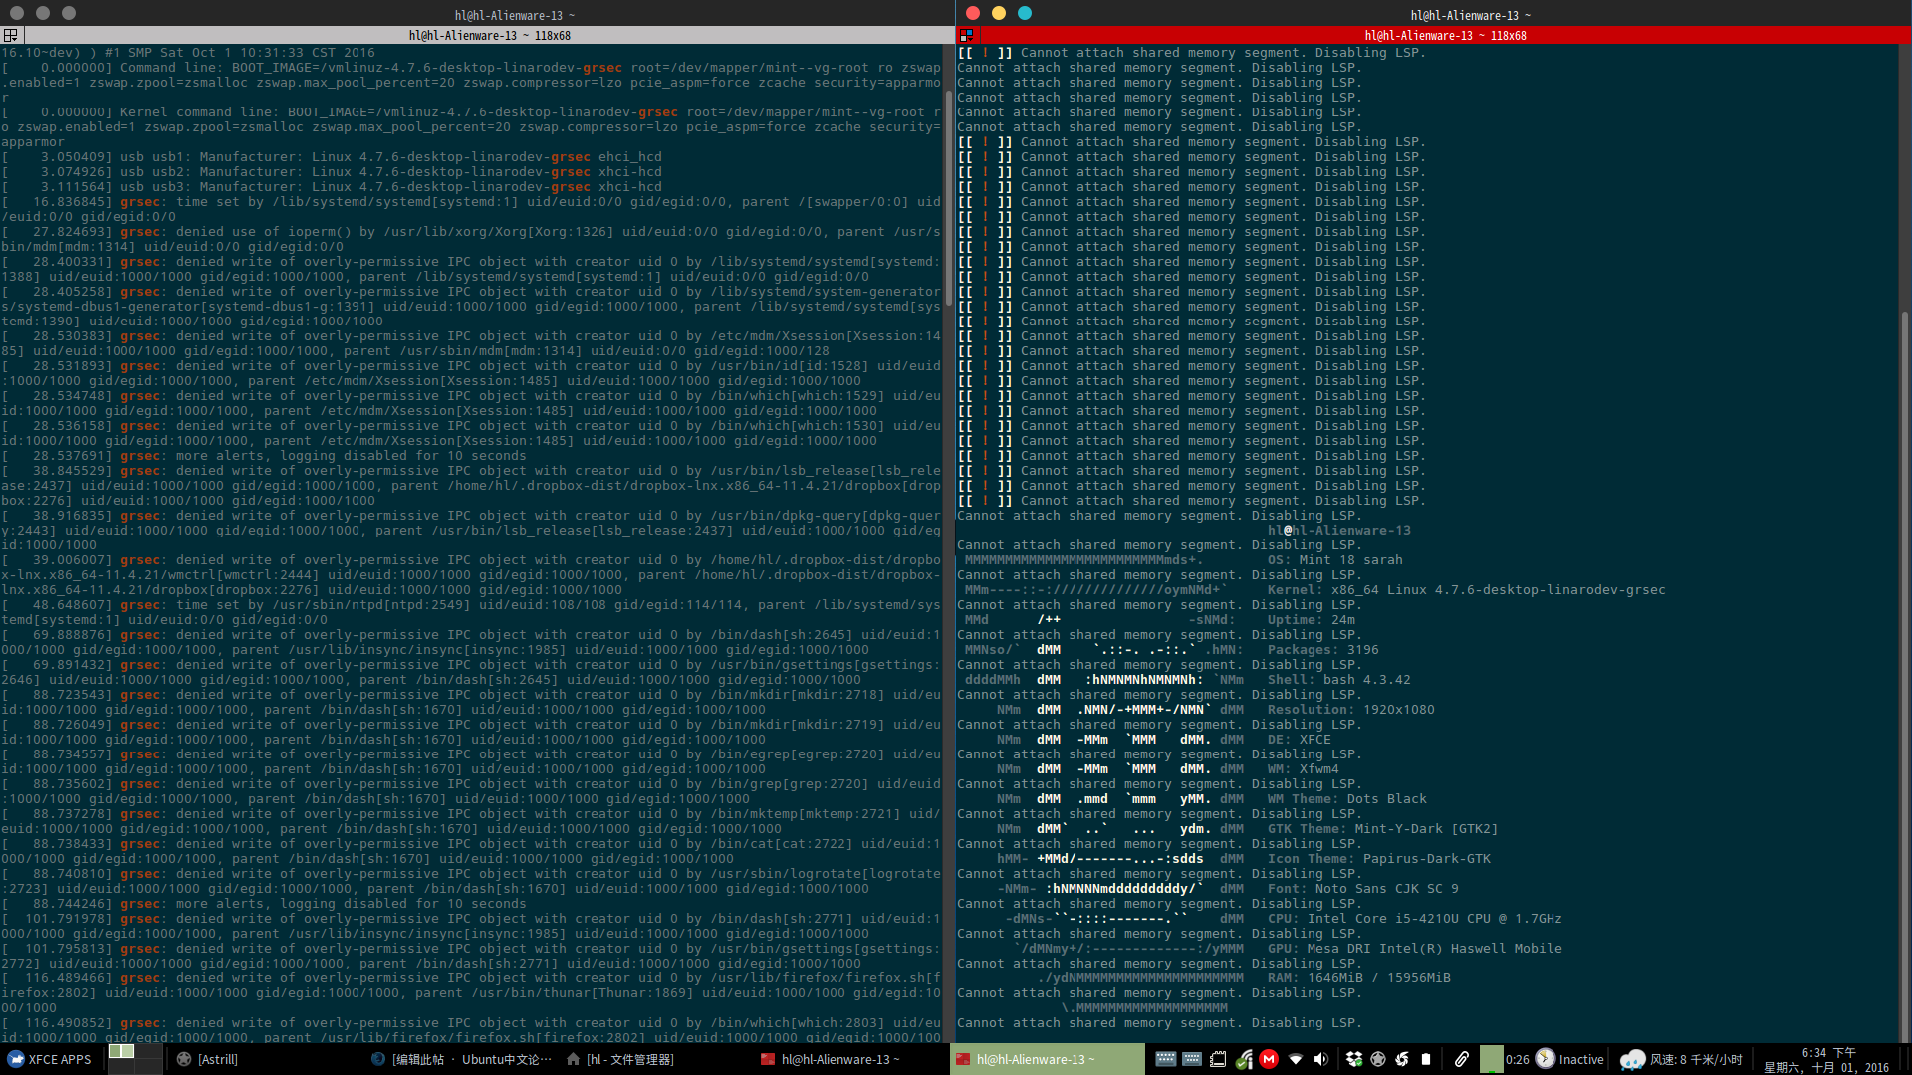
Task: Click the 'GPU: Mesa DRI Intel(R) Haswell Mobile' text
Action: point(1415,949)
